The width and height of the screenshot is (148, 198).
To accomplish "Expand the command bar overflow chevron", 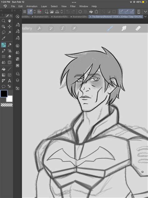I will tap(146, 12).
